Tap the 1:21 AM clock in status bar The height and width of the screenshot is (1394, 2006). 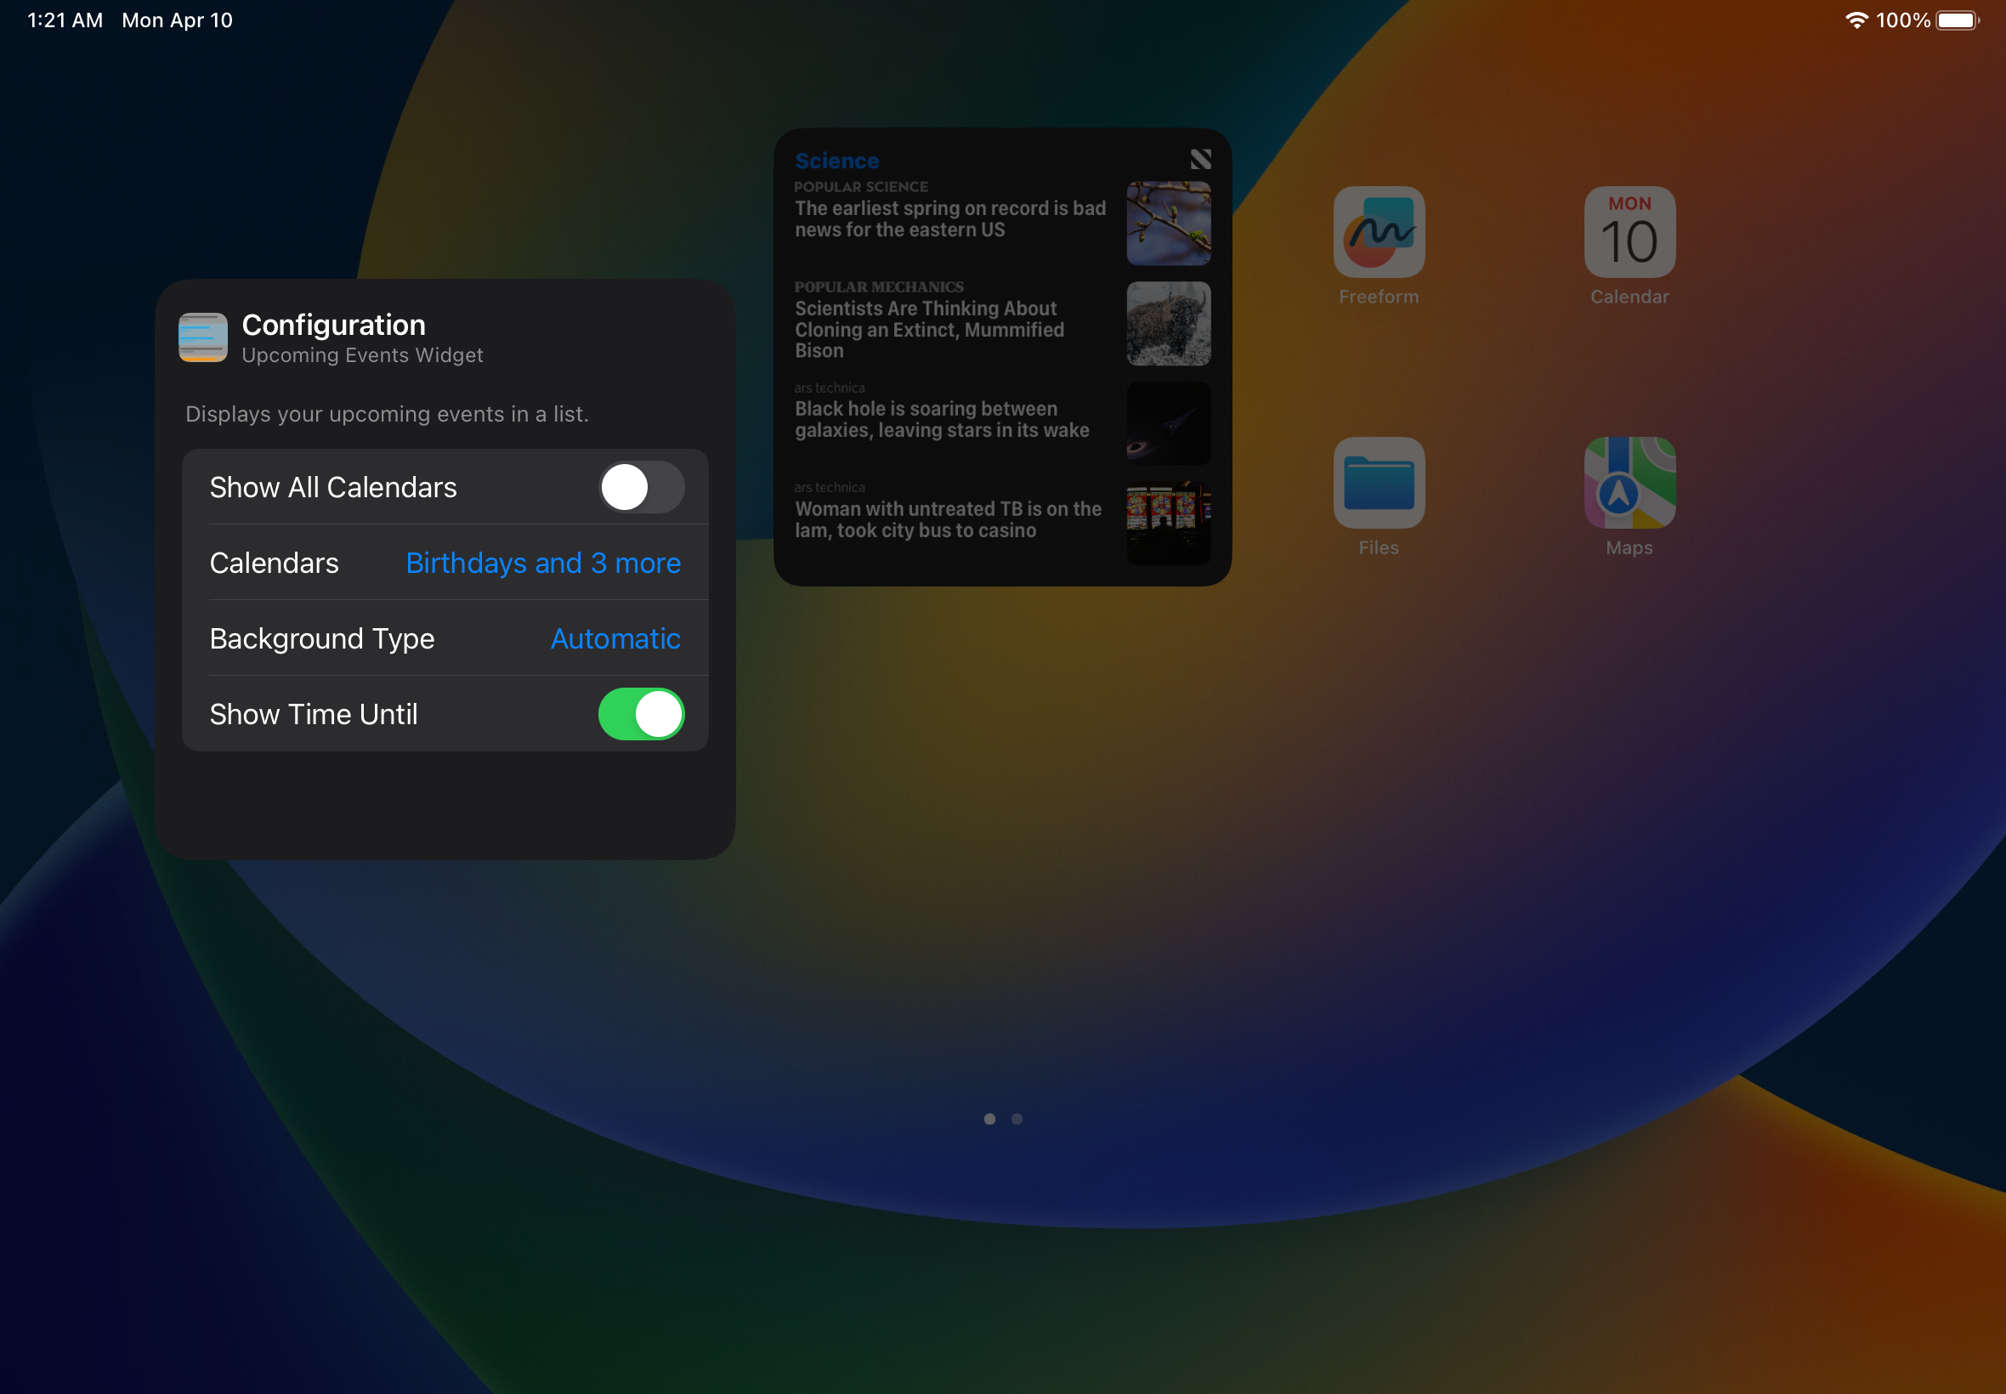(x=65, y=20)
